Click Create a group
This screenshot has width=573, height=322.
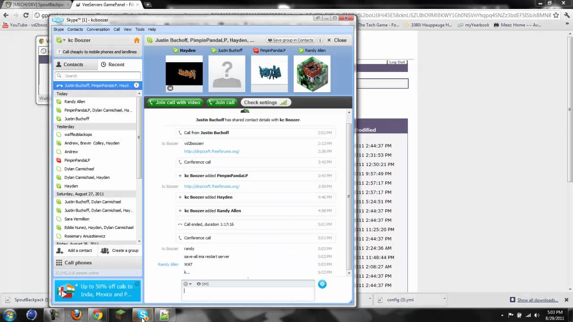(120, 250)
